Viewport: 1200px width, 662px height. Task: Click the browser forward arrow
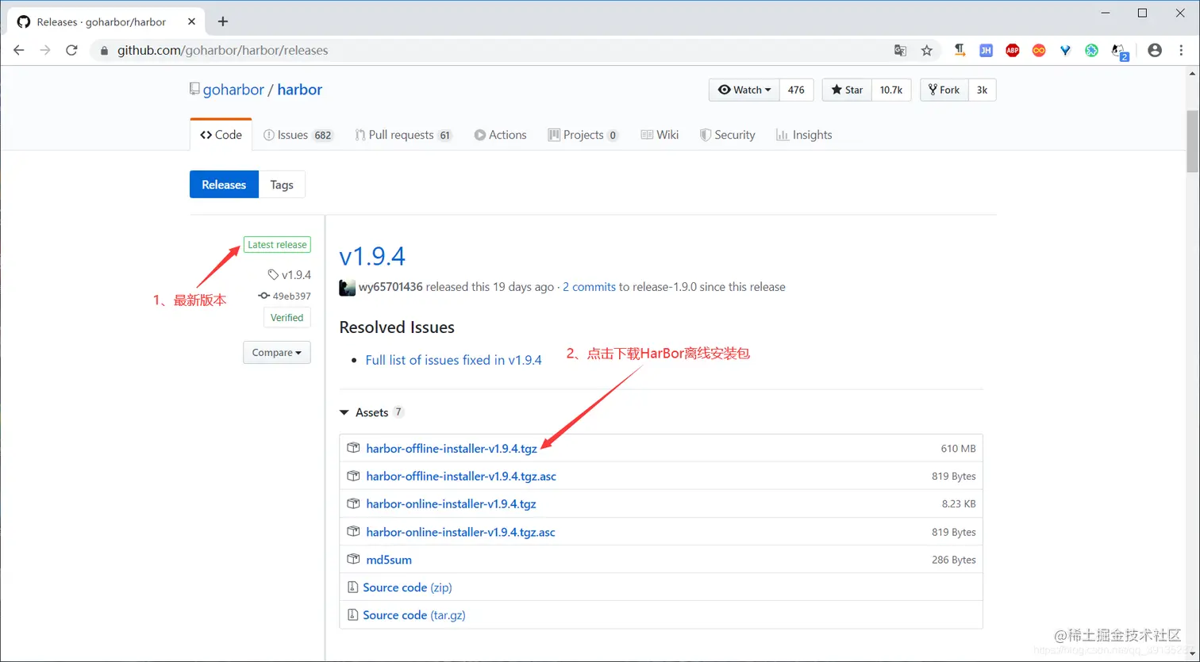[45, 50]
